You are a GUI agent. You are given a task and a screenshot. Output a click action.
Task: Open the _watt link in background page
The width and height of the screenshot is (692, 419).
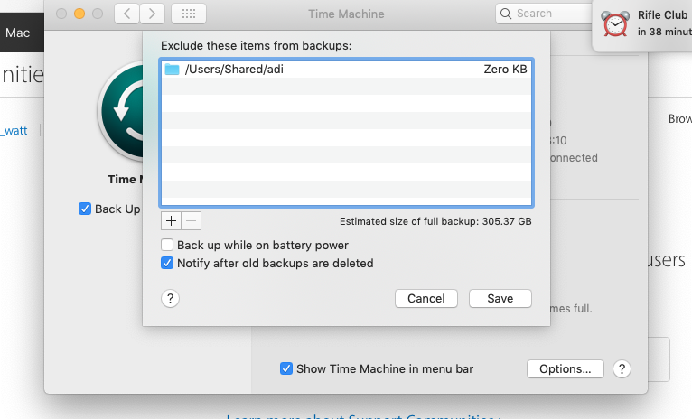(14, 131)
